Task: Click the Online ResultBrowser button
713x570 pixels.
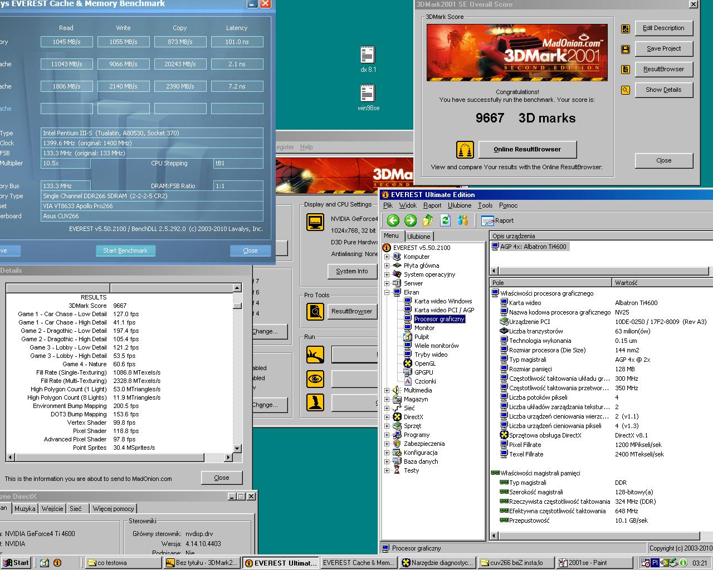Action: (x=527, y=149)
